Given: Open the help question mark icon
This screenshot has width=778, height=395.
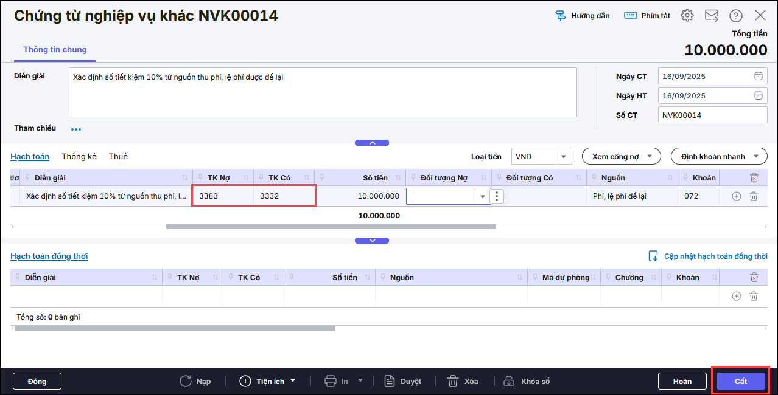Looking at the screenshot, I should (x=736, y=16).
